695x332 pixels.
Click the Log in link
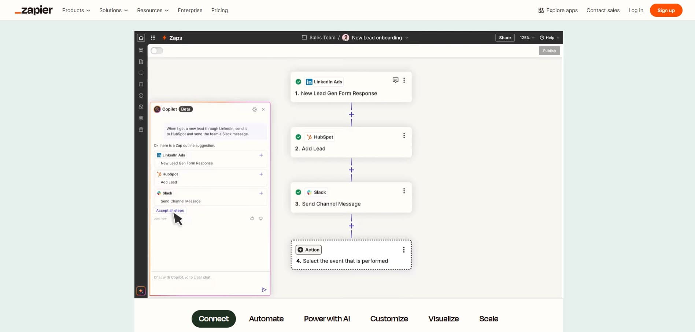(x=636, y=10)
